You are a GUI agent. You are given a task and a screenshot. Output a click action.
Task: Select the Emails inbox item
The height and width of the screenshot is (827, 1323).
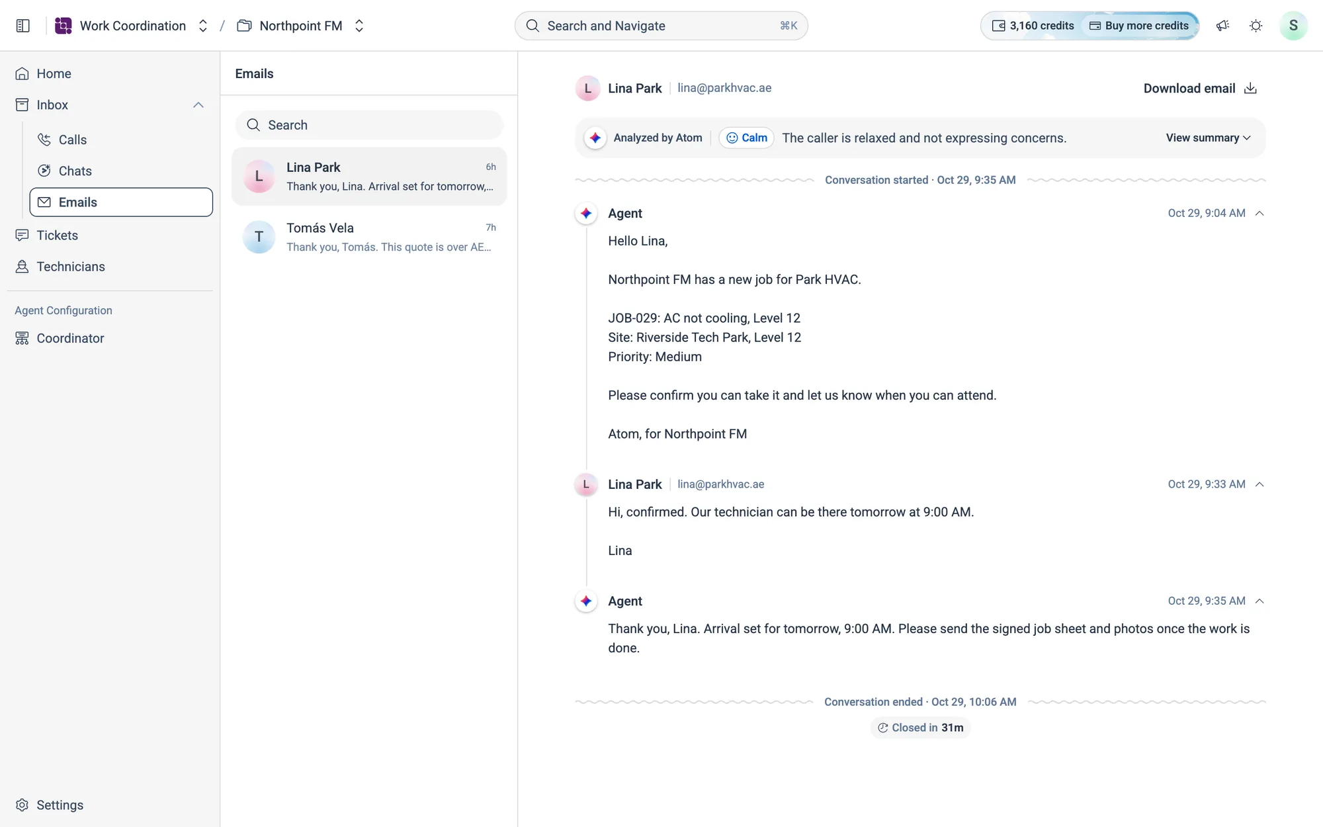(x=121, y=202)
